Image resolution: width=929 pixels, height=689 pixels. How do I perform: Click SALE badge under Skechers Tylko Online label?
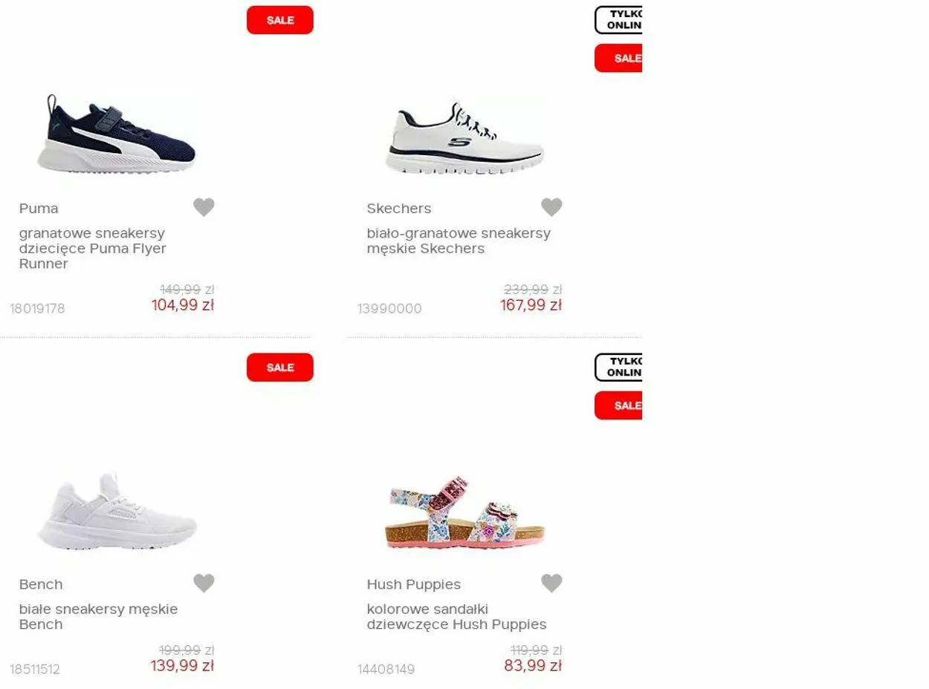(618, 58)
